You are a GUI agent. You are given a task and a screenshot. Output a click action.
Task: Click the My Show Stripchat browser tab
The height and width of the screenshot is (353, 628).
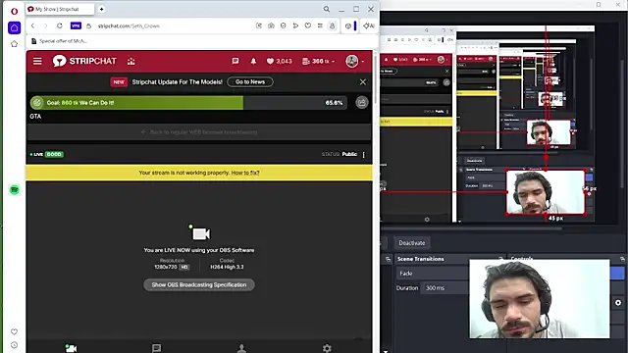(x=60, y=9)
